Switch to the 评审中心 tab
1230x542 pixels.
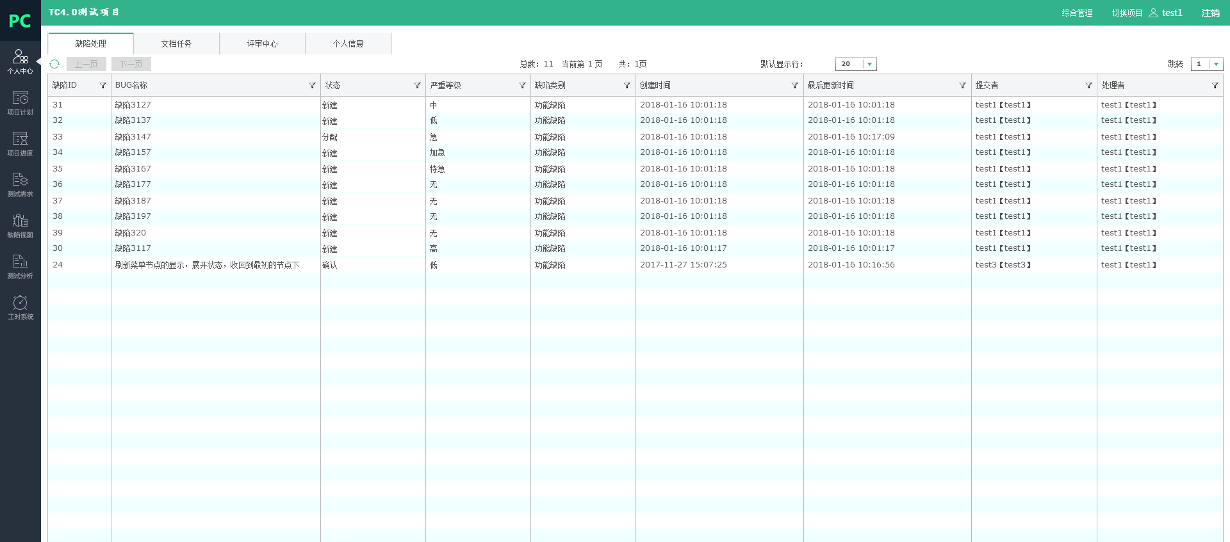(x=262, y=44)
